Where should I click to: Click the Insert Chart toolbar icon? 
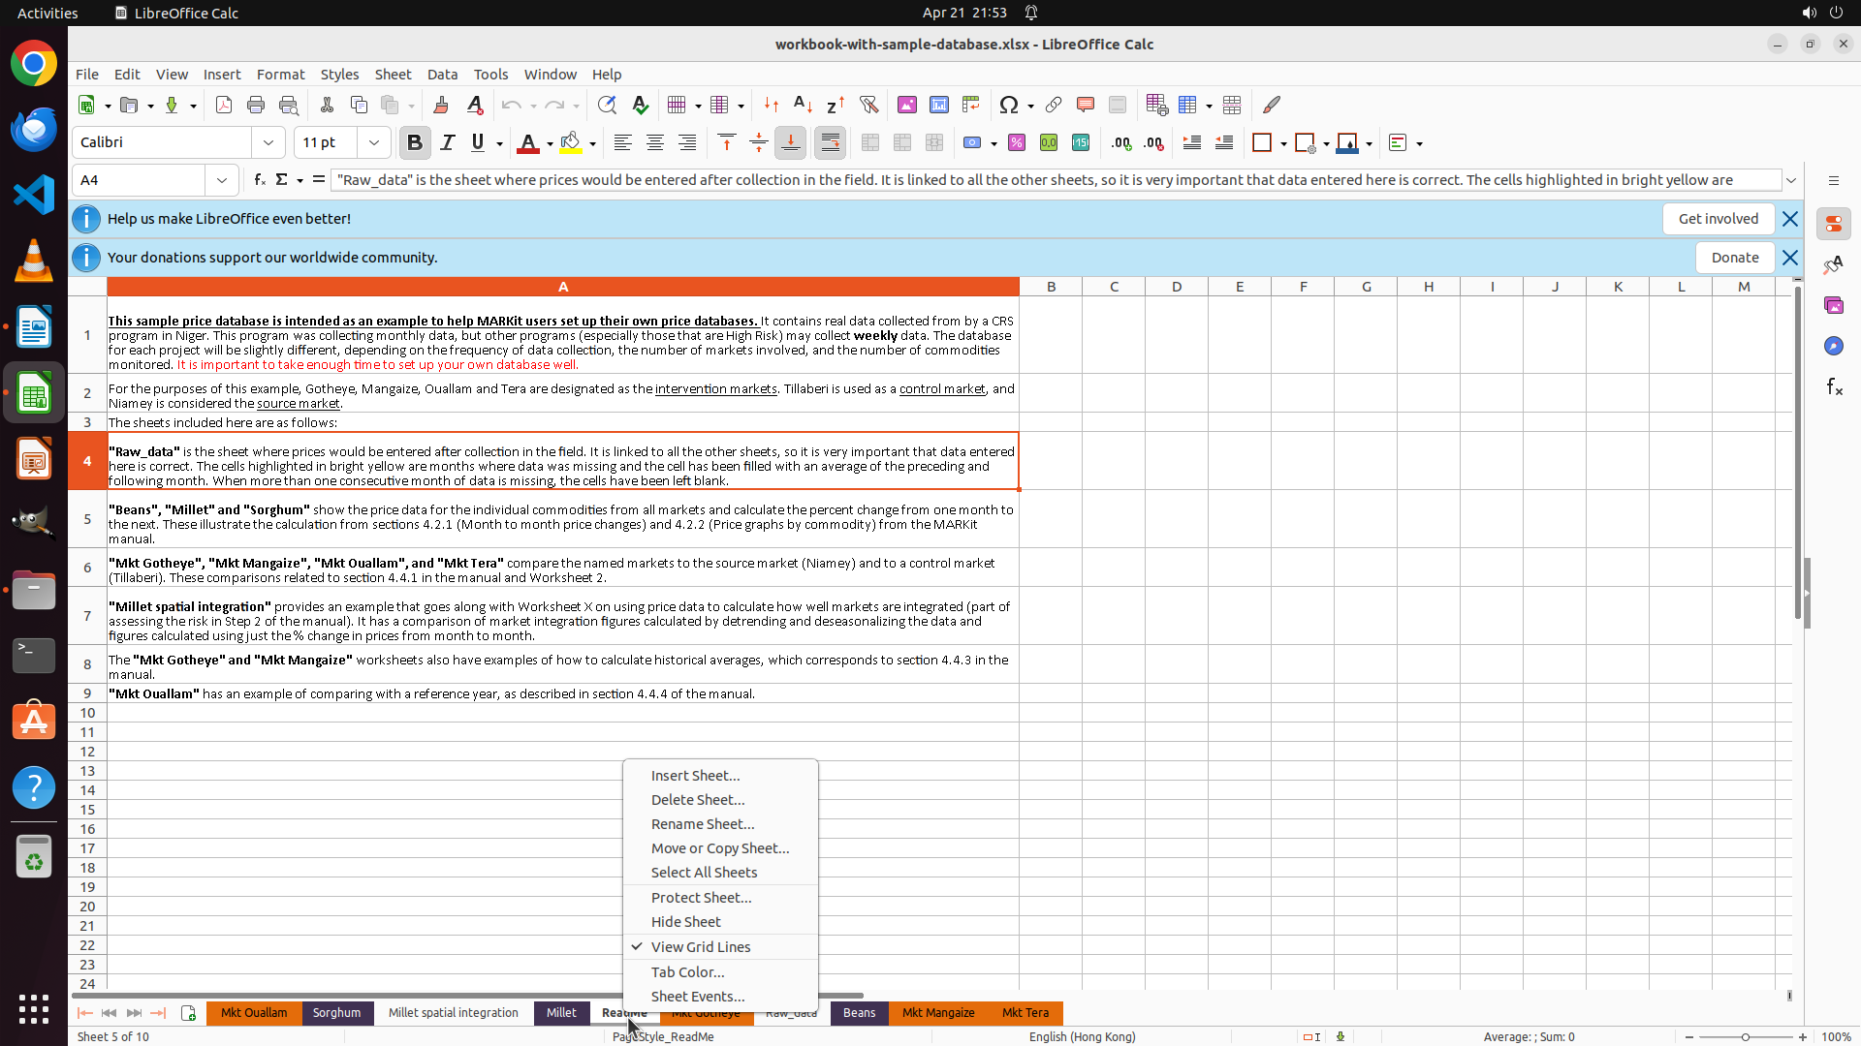939,105
